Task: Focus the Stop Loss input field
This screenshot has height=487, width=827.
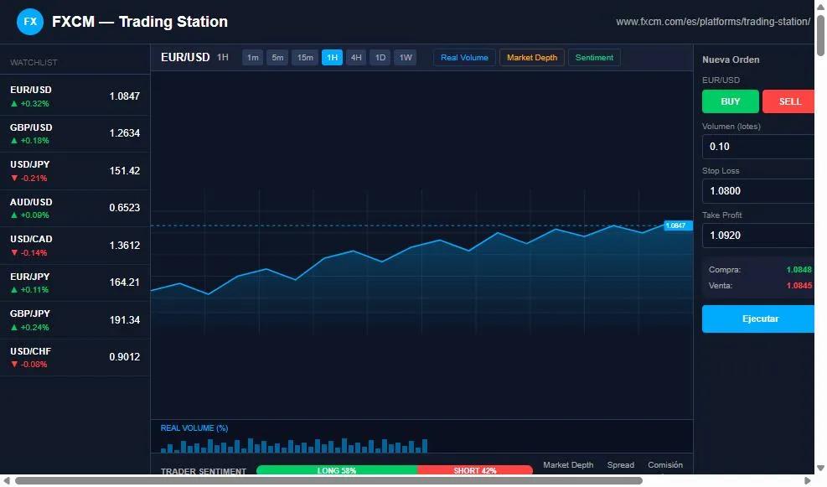Action: pyautogui.click(x=759, y=190)
